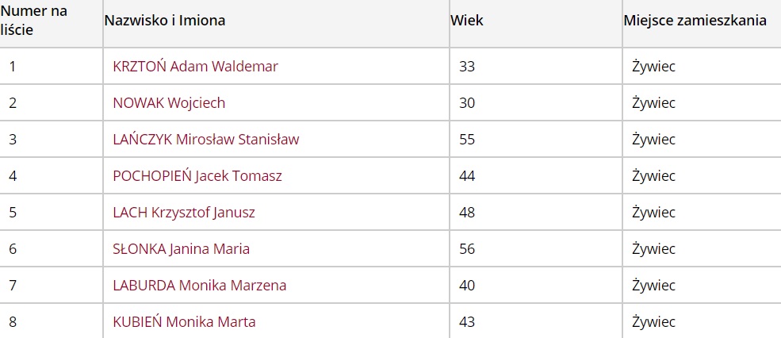This screenshot has width=781, height=338.
Task: Click the 'Miejsce zamieszkania' column header
Action: [x=695, y=21]
